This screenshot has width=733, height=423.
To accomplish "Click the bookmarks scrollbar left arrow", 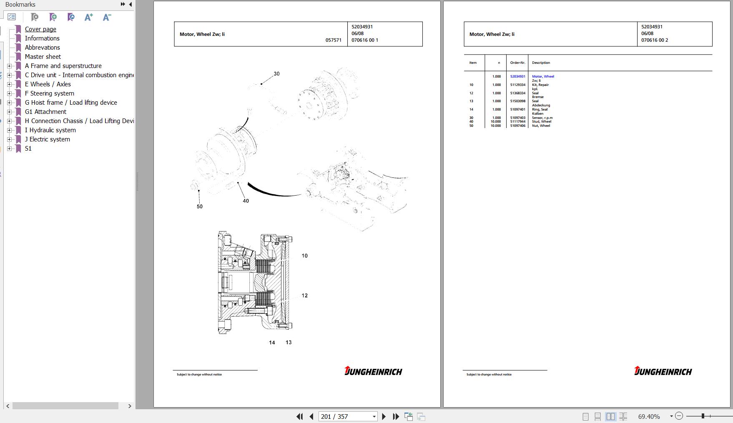I will (8, 406).
